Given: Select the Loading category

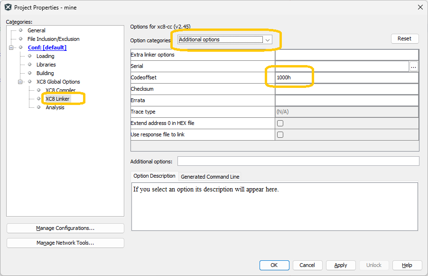Looking at the screenshot, I should 45,56.
